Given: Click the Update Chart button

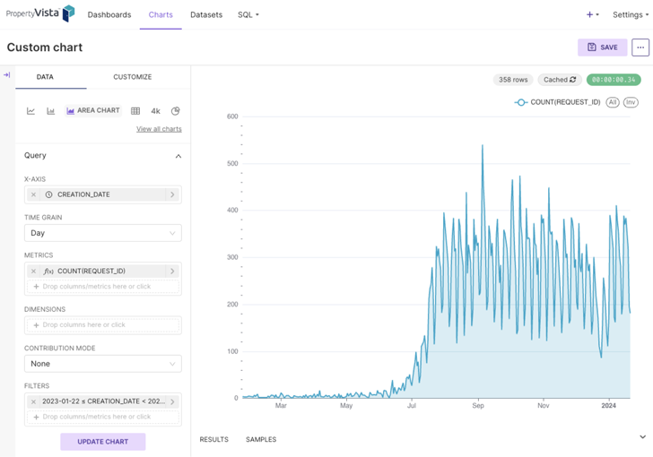Looking at the screenshot, I should coord(102,442).
